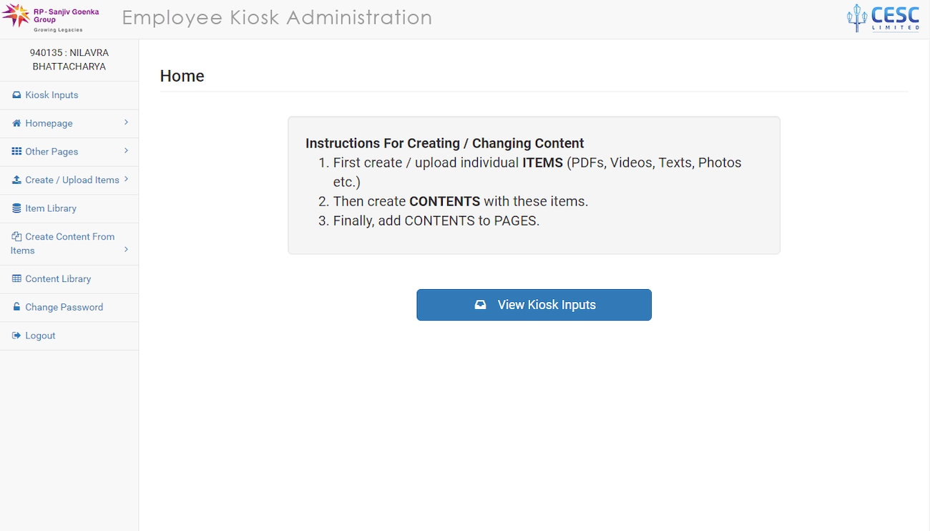
Task: Expand Create Content From Items chevron
Action: (126, 249)
